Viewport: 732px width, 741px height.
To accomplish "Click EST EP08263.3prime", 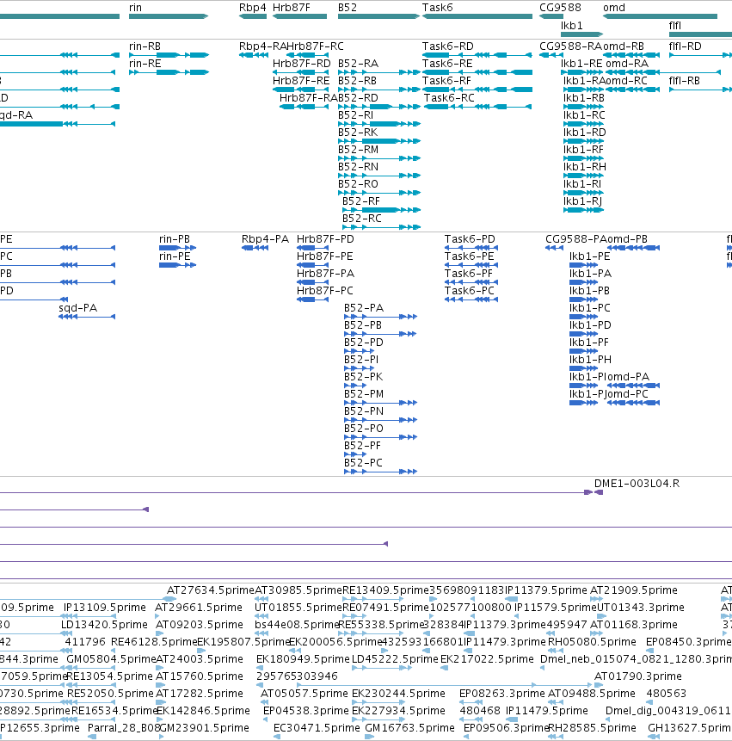I will pos(502,694).
